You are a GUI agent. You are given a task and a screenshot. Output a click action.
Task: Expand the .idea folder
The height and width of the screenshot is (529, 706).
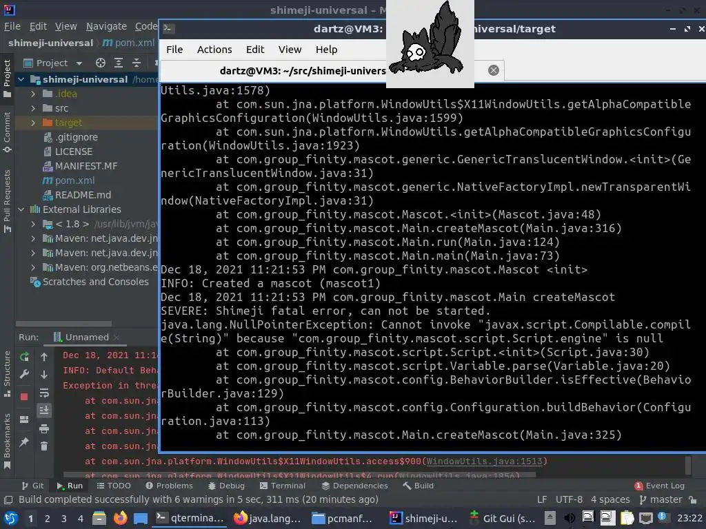click(33, 94)
